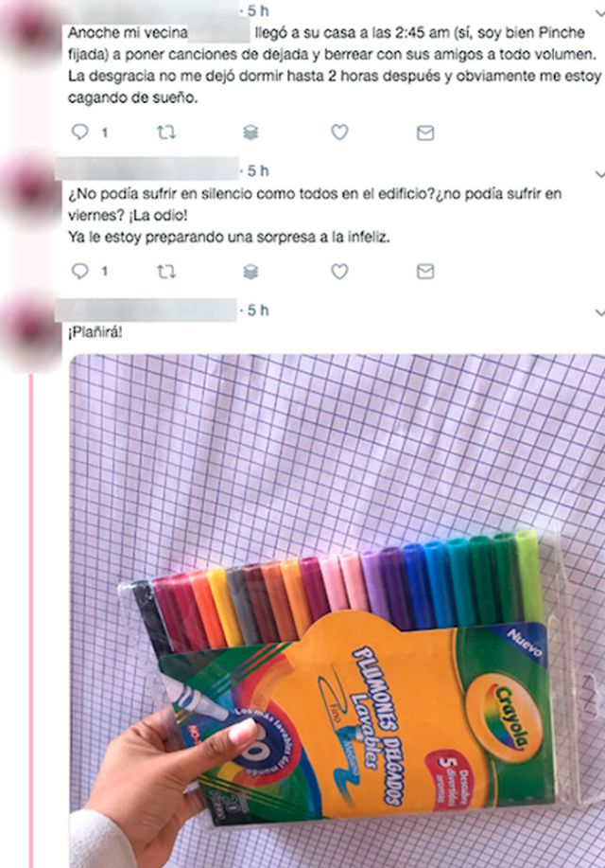The height and width of the screenshot is (868, 605).
Task: Like the second tweet ending 'sorpresa a la infeliz'
Action: (339, 271)
